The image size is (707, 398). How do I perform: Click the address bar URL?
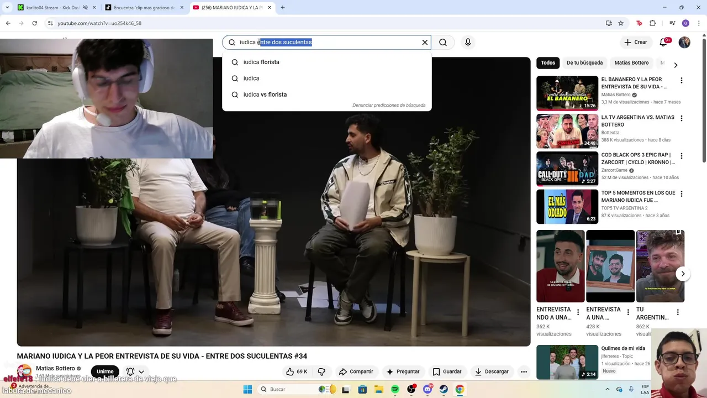99,23
